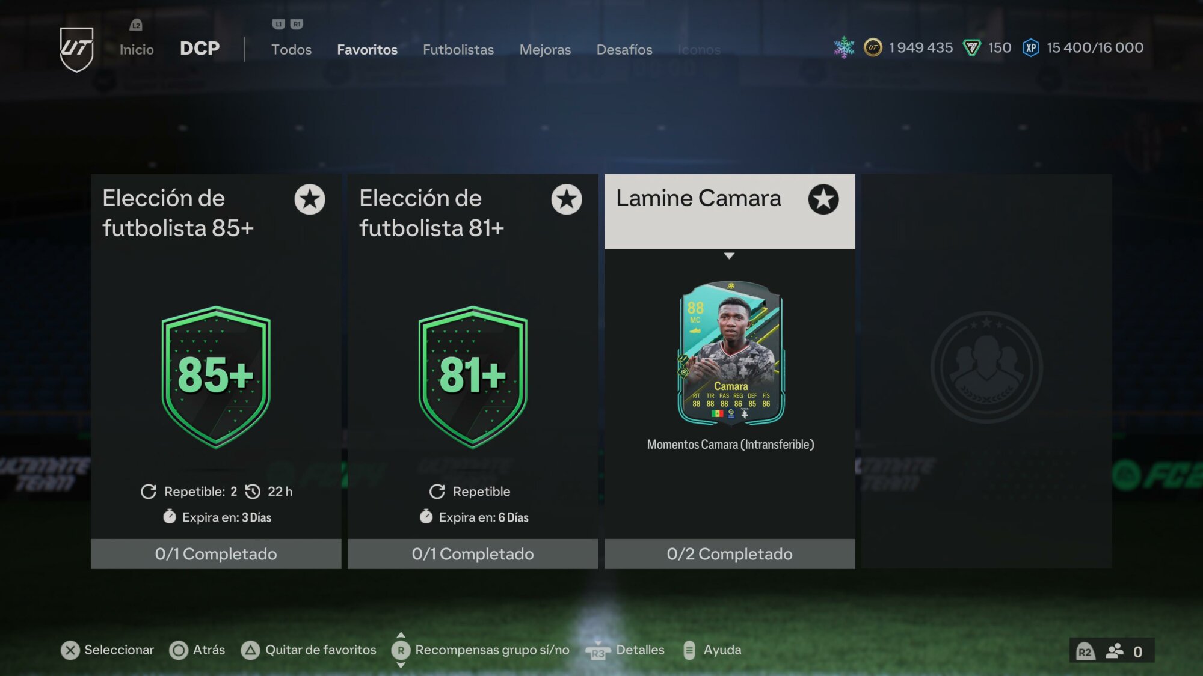Toggle favorite star on Lamine Camara card
This screenshot has height=676, width=1203.
tap(823, 199)
